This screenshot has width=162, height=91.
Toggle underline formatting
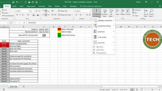point(23,15)
